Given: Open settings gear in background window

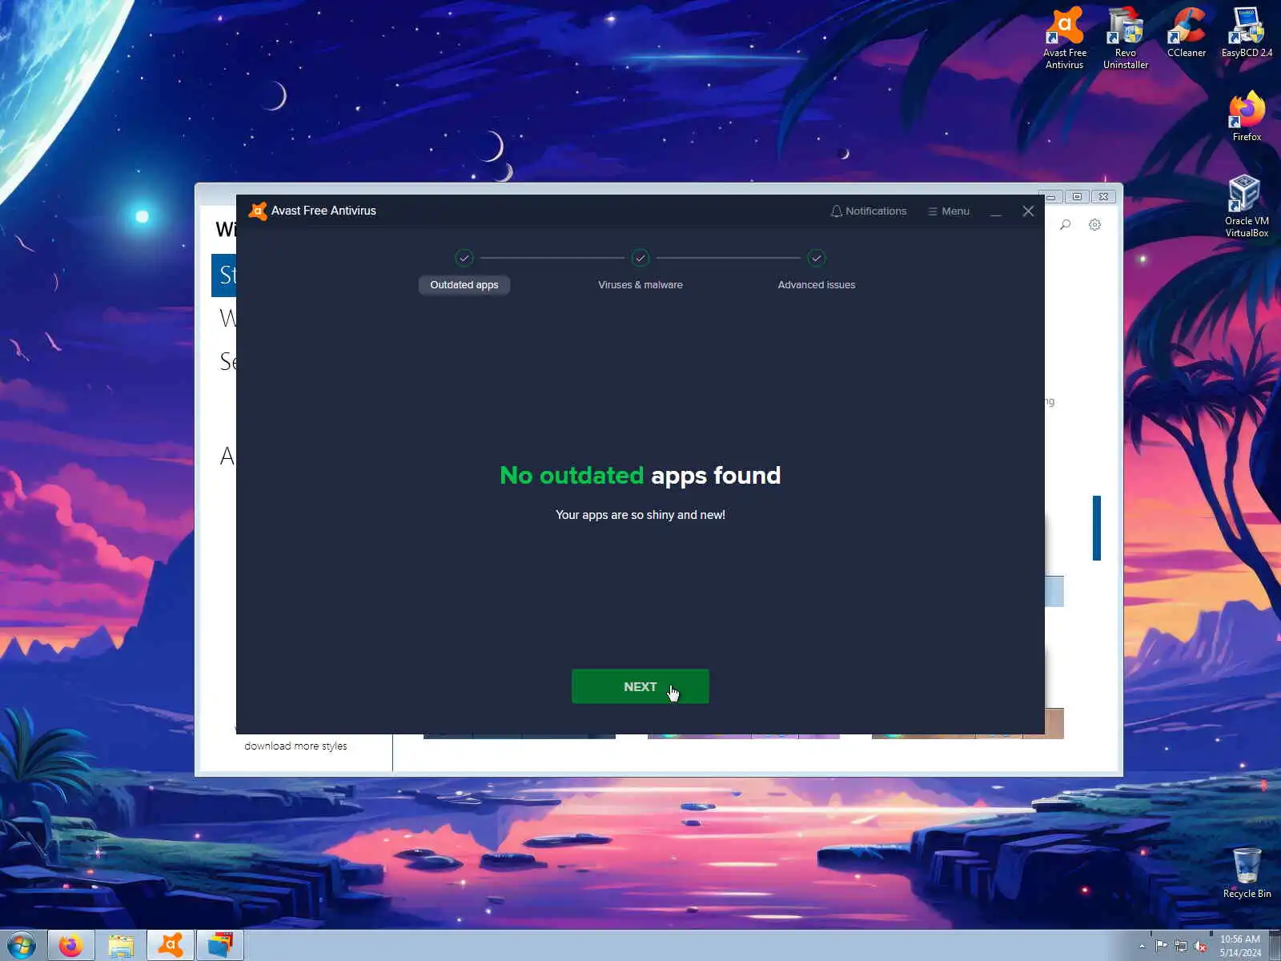Looking at the screenshot, I should [x=1094, y=225].
